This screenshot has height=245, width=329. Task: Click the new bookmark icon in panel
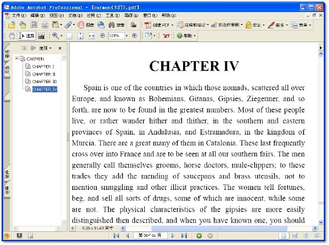point(33,48)
